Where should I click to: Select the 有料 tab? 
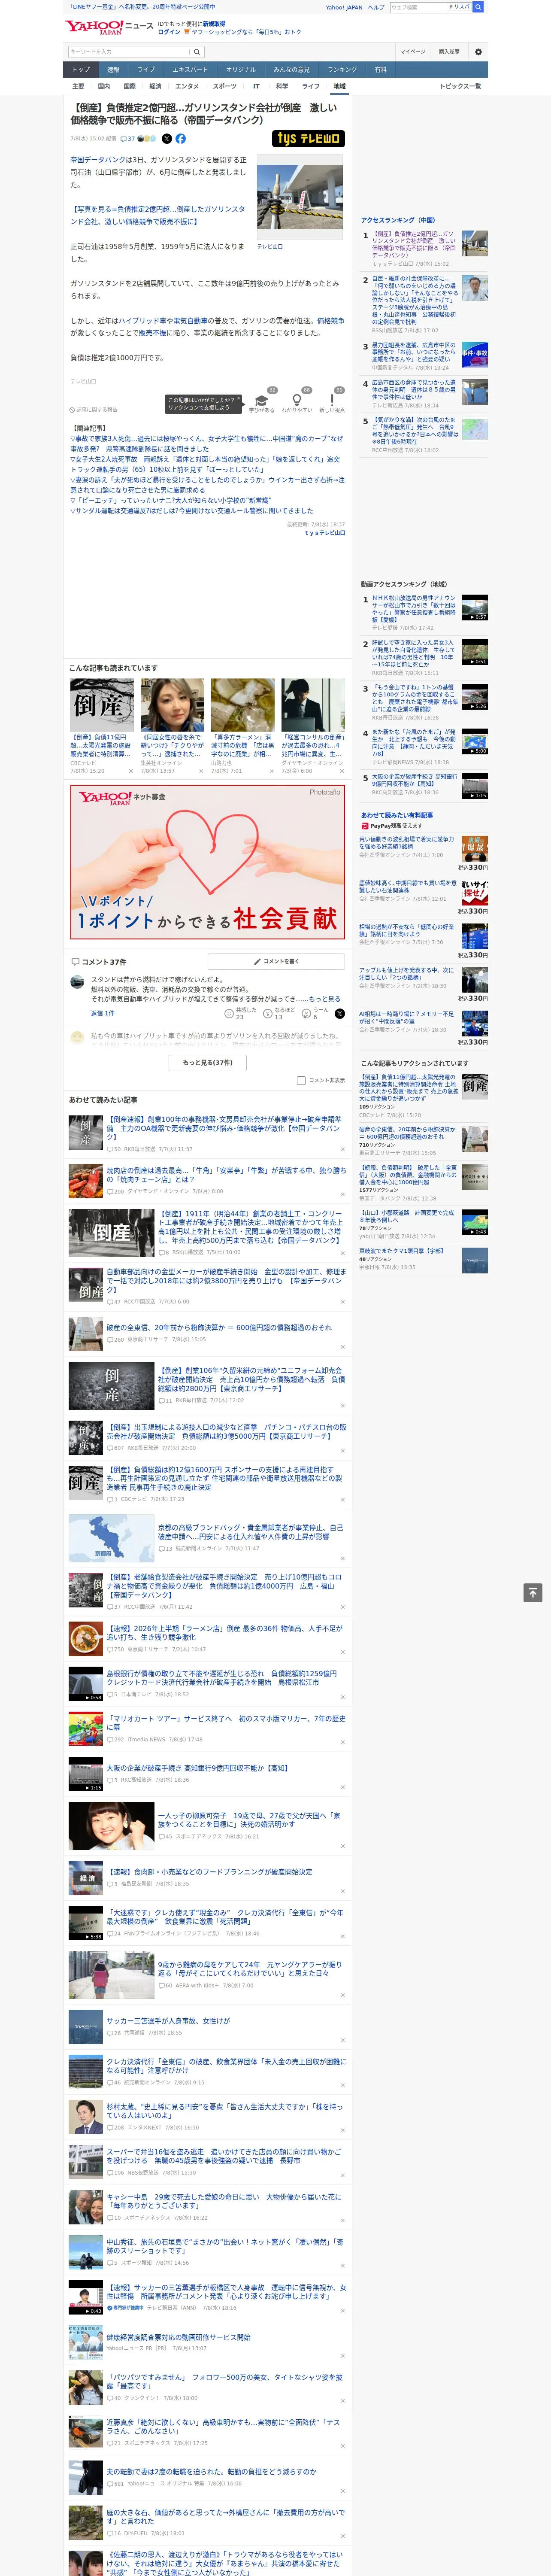pos(380,70)
